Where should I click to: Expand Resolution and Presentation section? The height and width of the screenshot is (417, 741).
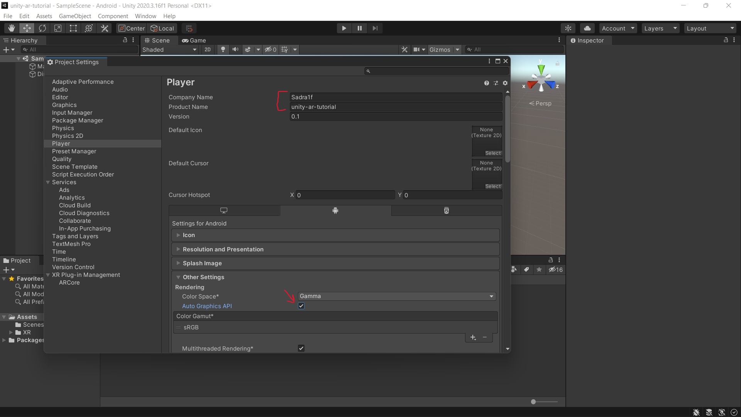click(x=335, y=249)
